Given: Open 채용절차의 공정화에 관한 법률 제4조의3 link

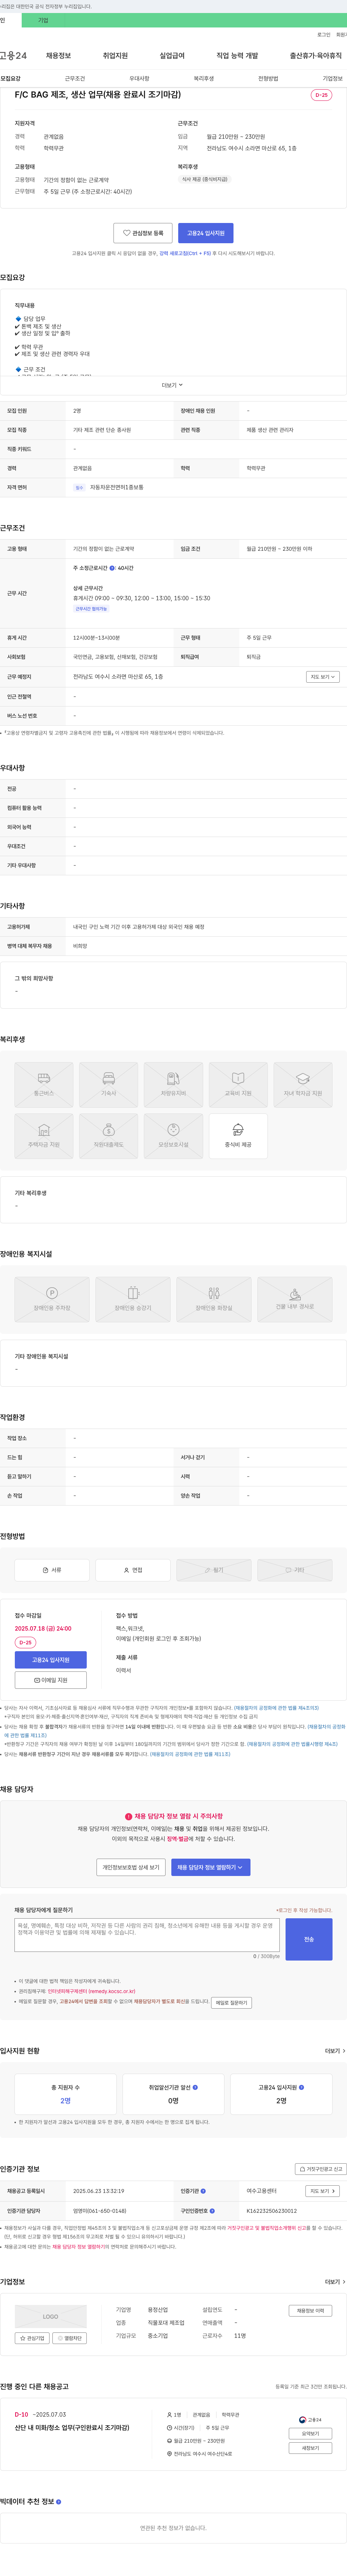Looking at the screenshot, I should click(277, 1708).
